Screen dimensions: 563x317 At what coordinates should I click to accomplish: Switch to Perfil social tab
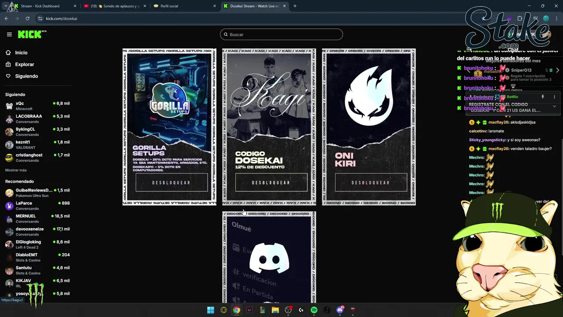(x=185, y=6)
